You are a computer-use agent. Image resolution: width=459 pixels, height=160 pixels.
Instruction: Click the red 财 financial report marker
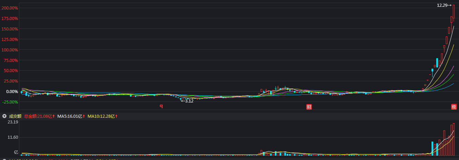pyautogui.click(x=309, y=107)
